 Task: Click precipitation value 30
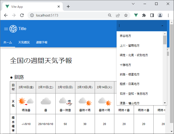tap(85, 124)
